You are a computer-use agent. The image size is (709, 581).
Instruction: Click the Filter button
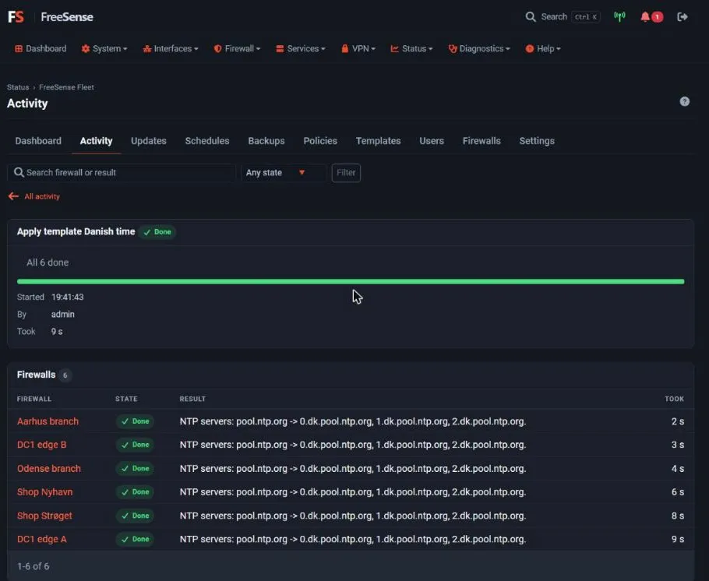click(346, 173)
